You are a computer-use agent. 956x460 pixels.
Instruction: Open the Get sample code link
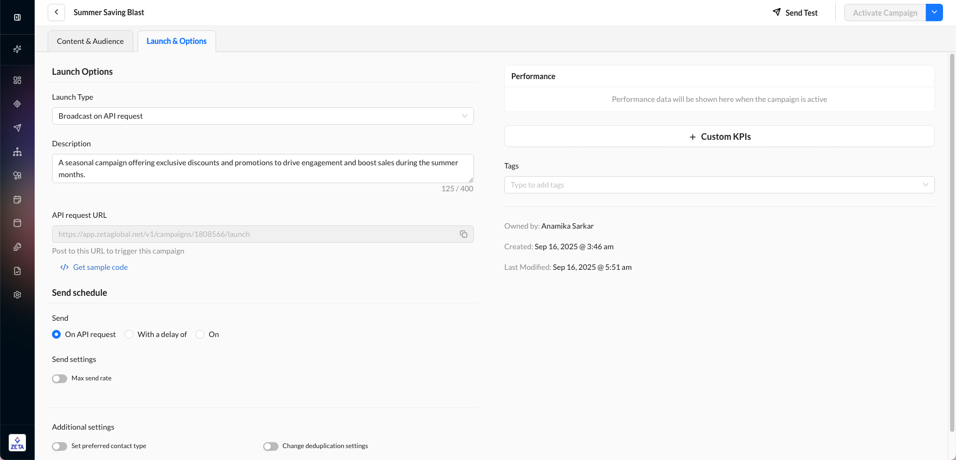pos(100,267)
